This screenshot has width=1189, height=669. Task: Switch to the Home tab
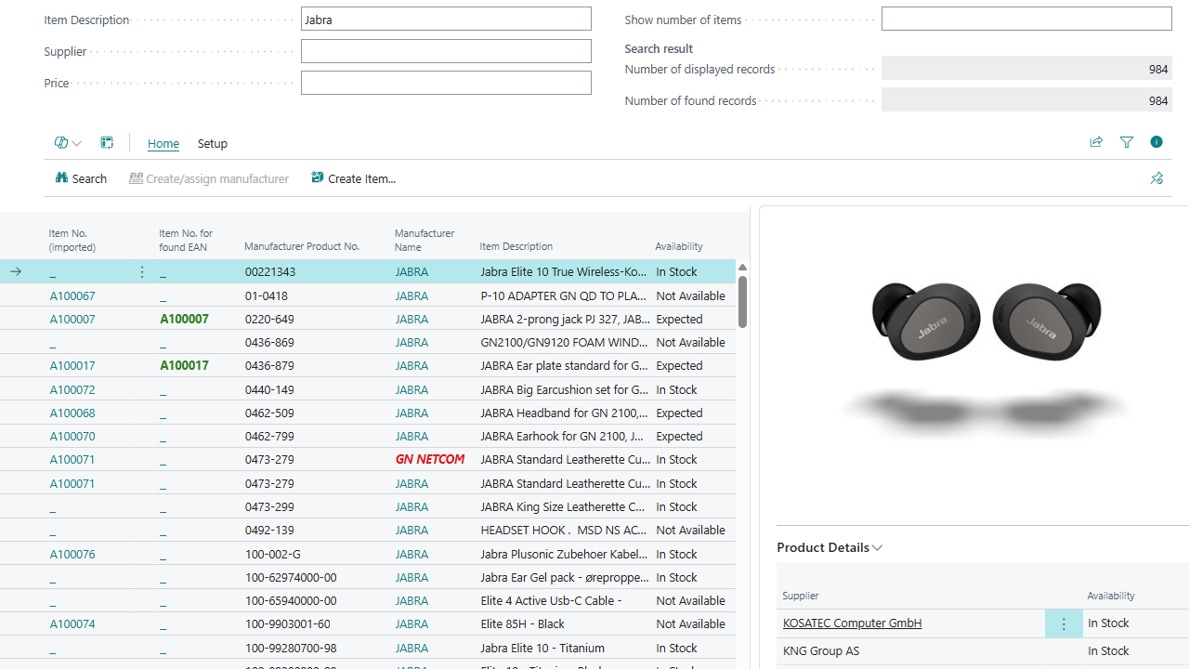pyautogui.click(x=163, y=143)
